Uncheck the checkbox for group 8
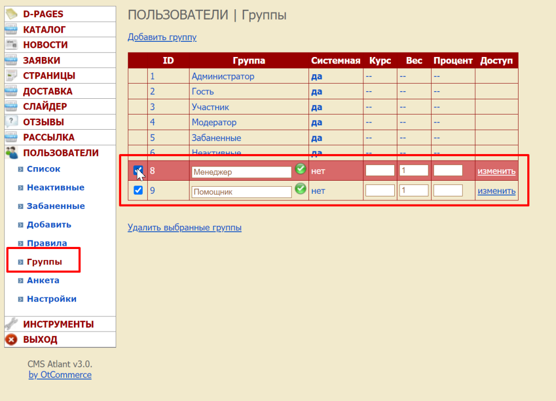The height and width of the screenshot is (401, 556). tap(138, 170)
